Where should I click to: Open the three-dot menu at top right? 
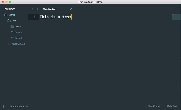point(177,9)
